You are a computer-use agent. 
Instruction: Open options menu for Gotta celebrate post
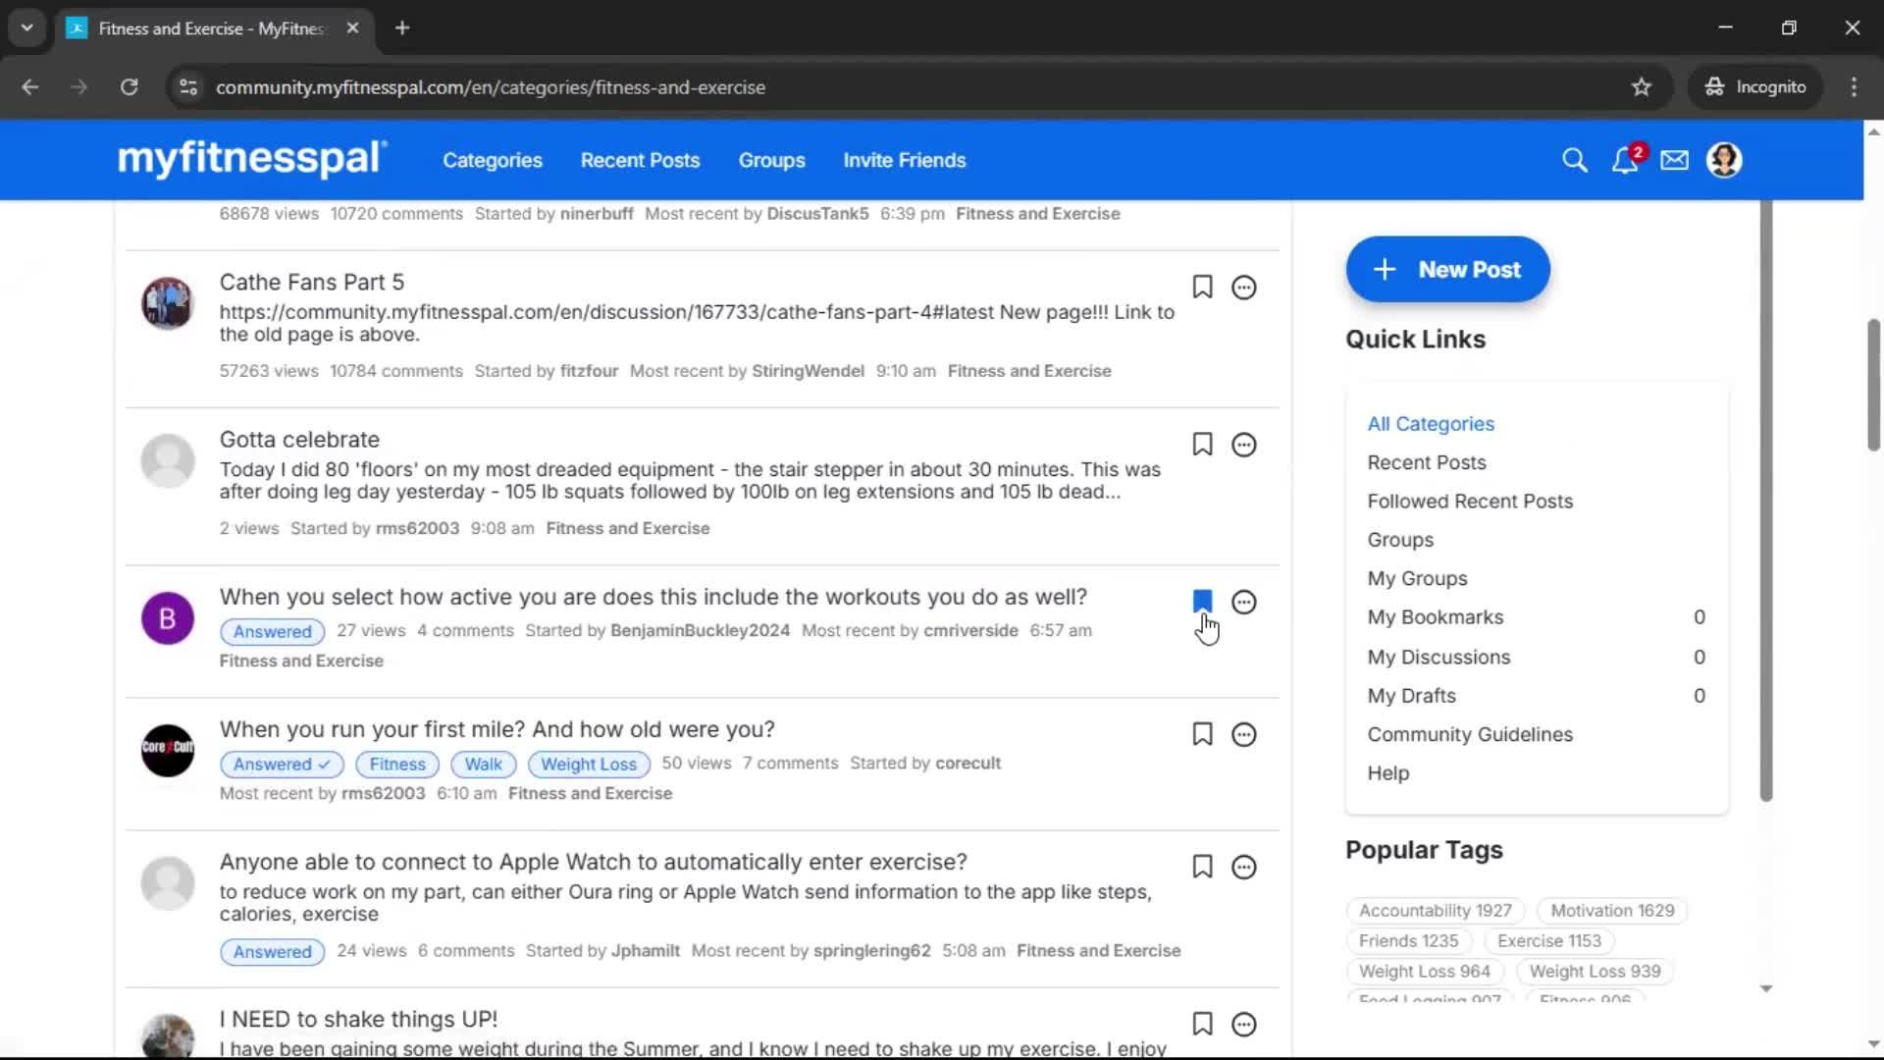click(x=1243, y=445)
